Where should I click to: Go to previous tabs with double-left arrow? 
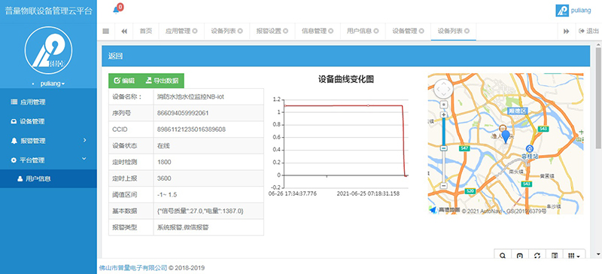tap(124, 32)
